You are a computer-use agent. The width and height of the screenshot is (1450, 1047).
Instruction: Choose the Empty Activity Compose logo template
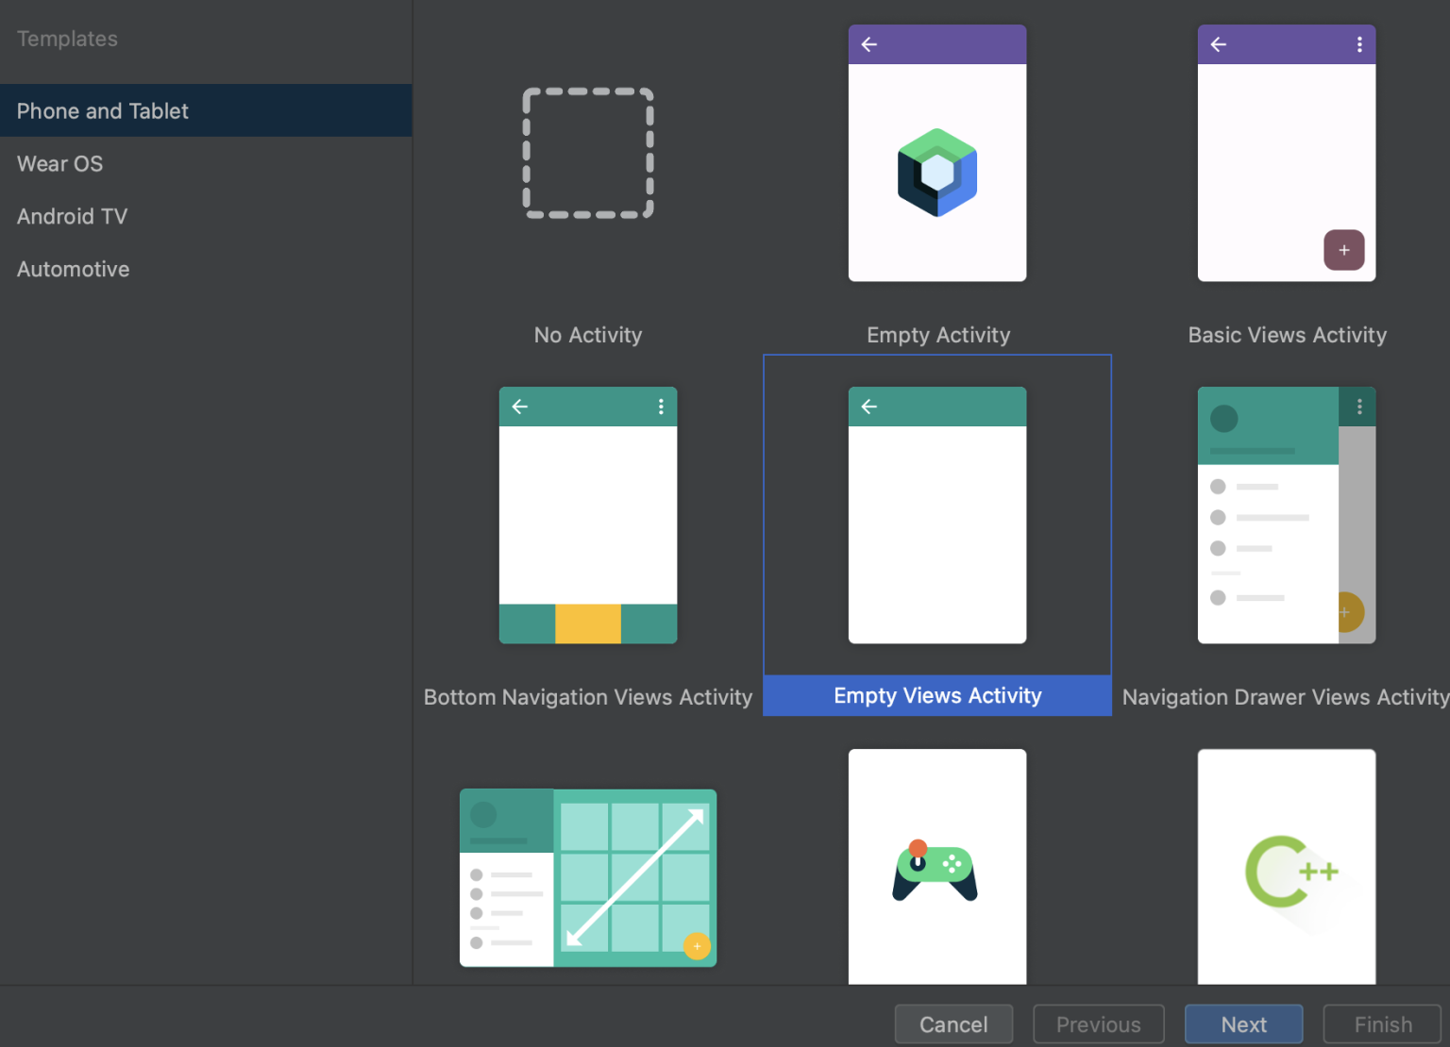(x=937, y=154)
